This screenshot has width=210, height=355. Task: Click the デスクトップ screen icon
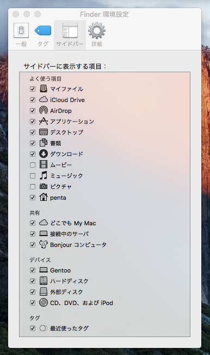pyautogui.click(x=44, y=132)
